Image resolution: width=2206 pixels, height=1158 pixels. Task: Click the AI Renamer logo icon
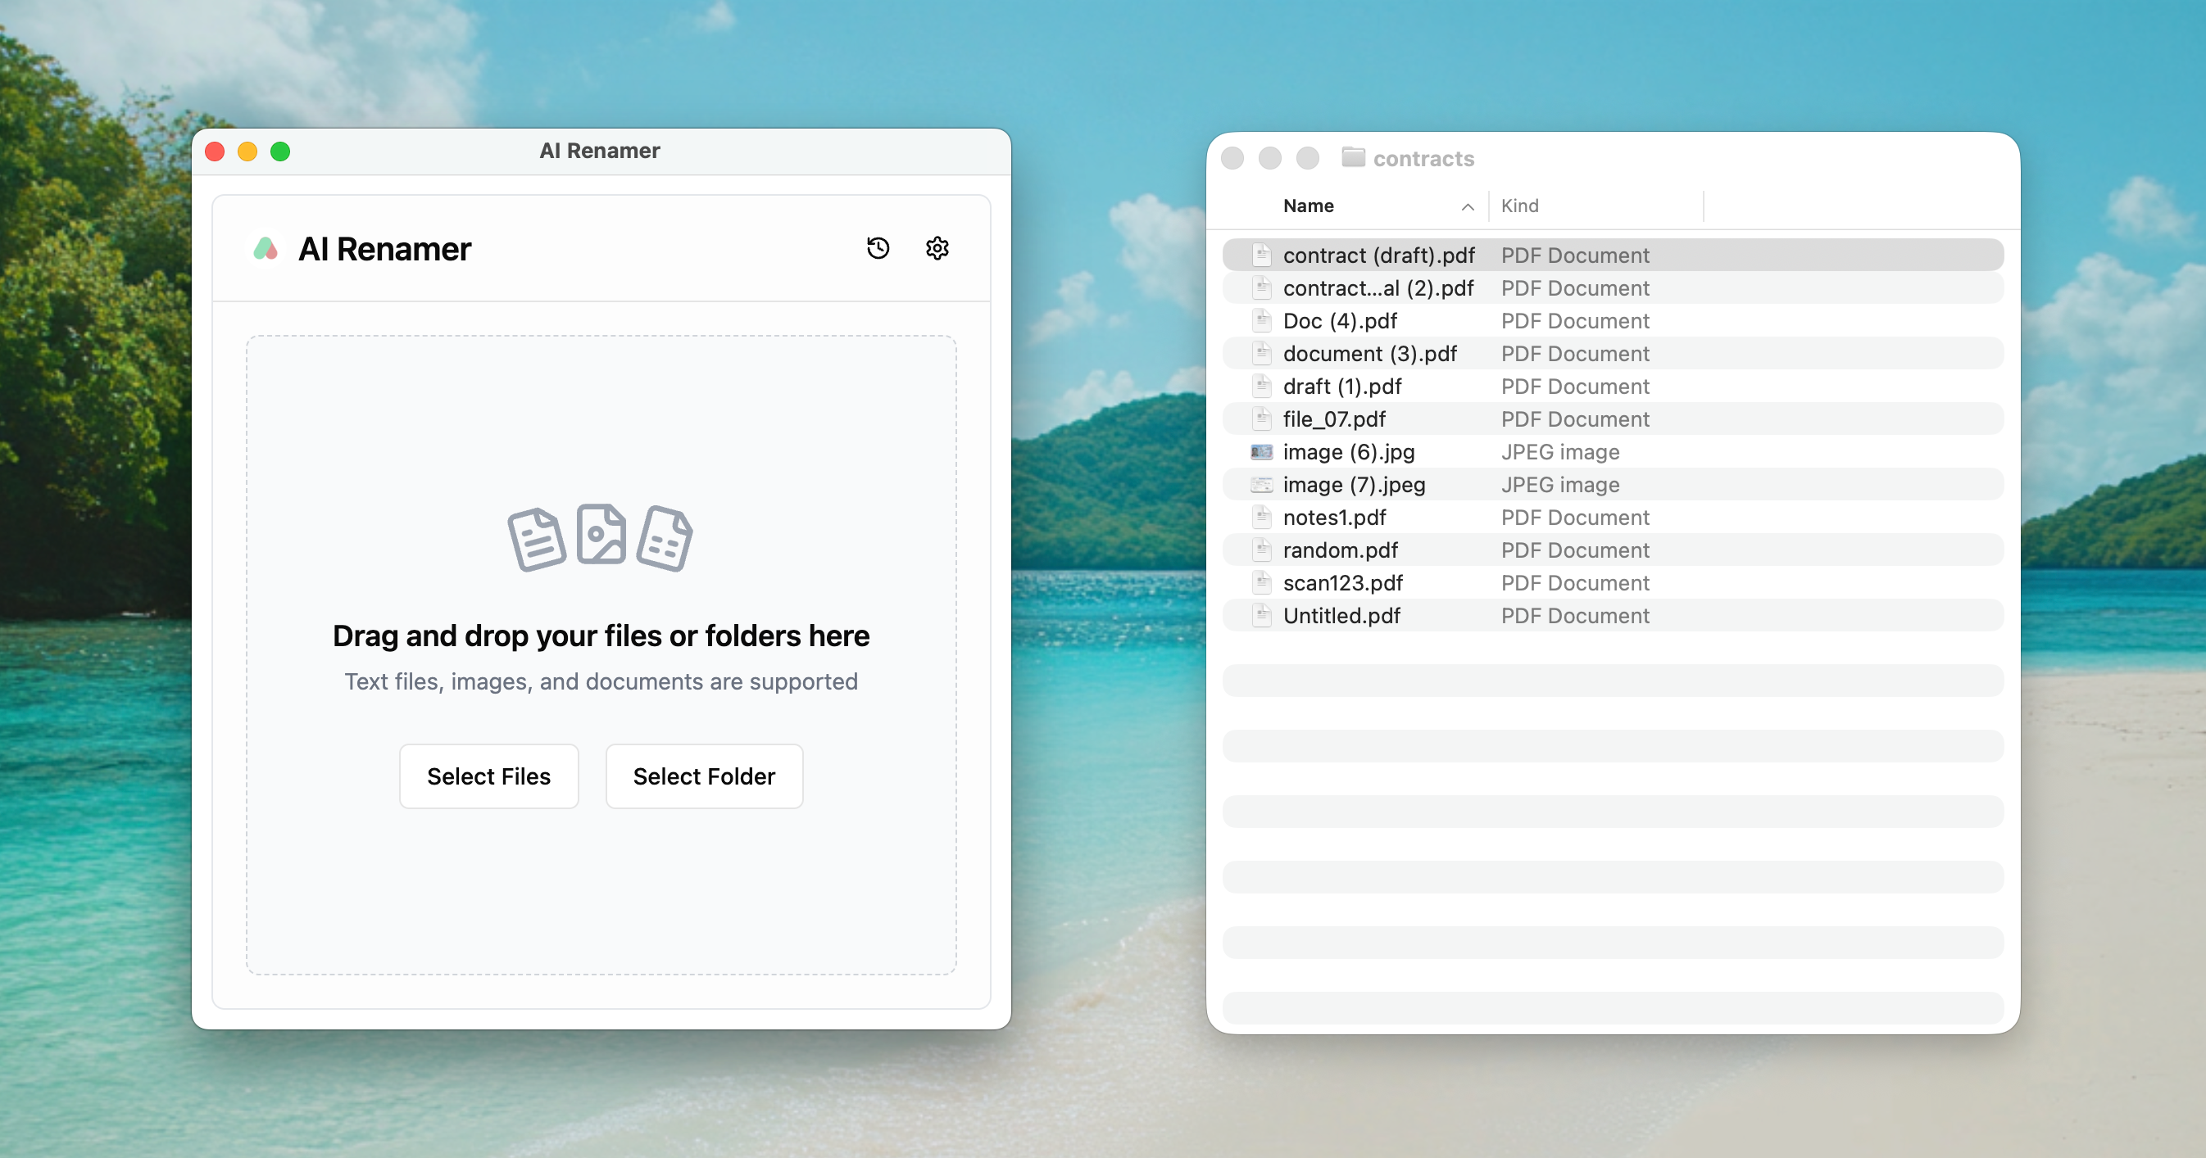click(x=266, y=249)
